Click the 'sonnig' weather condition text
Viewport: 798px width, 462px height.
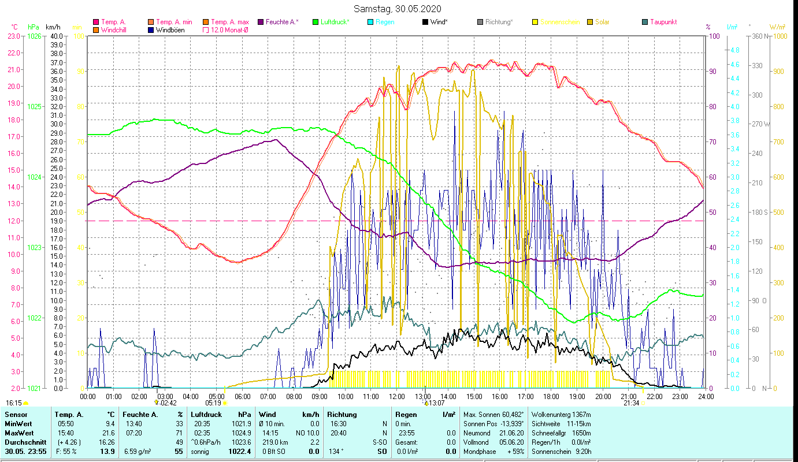(201, 451)
